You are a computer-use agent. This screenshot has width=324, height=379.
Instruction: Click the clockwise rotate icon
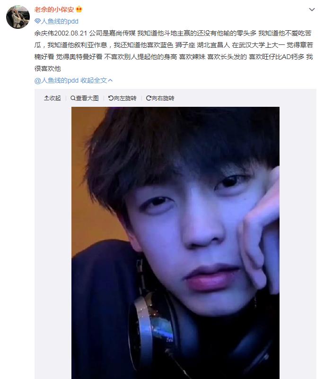tap(149, 98)
